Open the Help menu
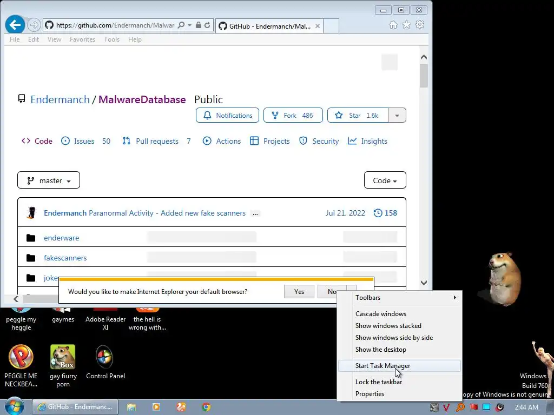The image size is (554, 415). (135, 39)
